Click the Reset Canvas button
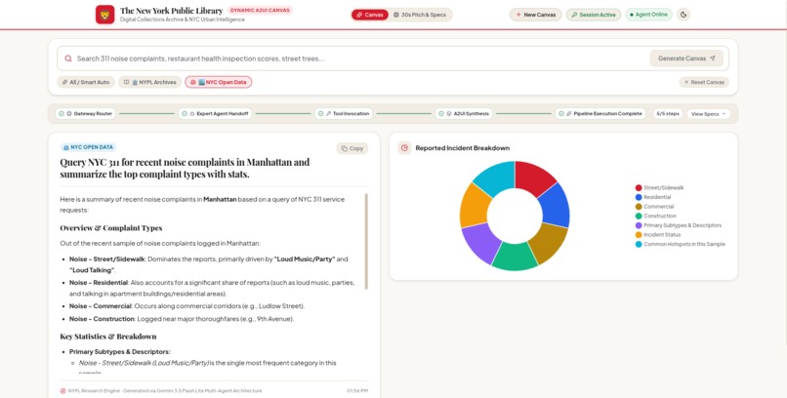The height and width of the screenshot is (398, 787). (x=704, y=82)
